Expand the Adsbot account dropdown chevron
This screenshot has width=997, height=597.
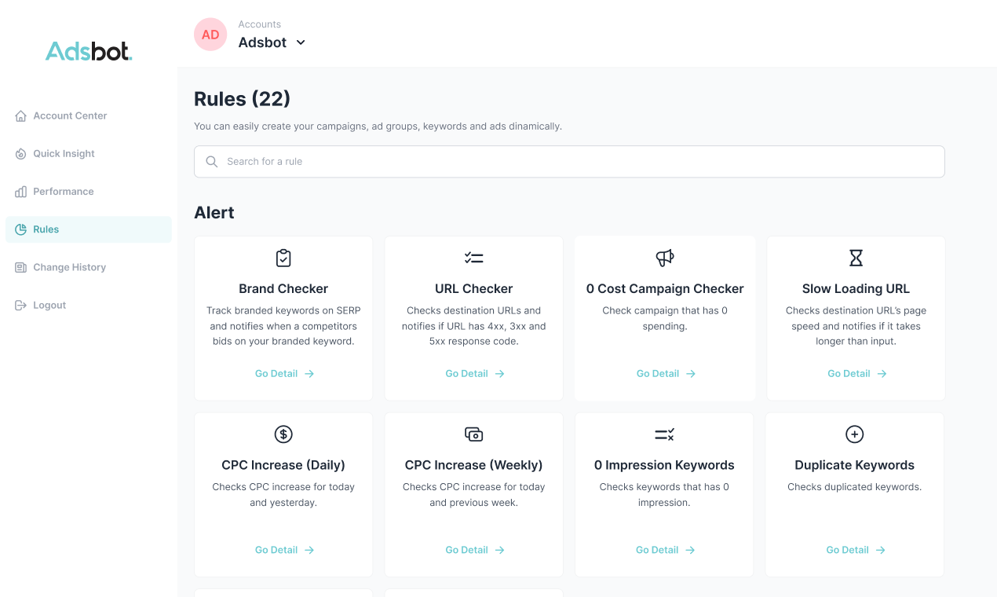[300, 42]
